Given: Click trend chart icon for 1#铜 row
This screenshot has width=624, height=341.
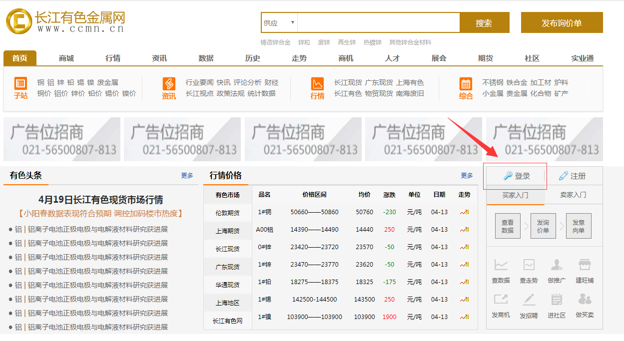Looking at the screenshot, I should (x=464, y=212).
